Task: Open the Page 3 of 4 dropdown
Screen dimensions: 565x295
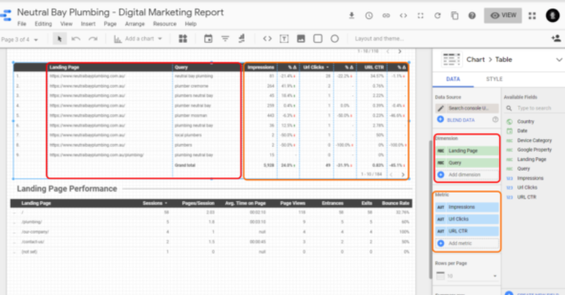Action: pos(20,40)
